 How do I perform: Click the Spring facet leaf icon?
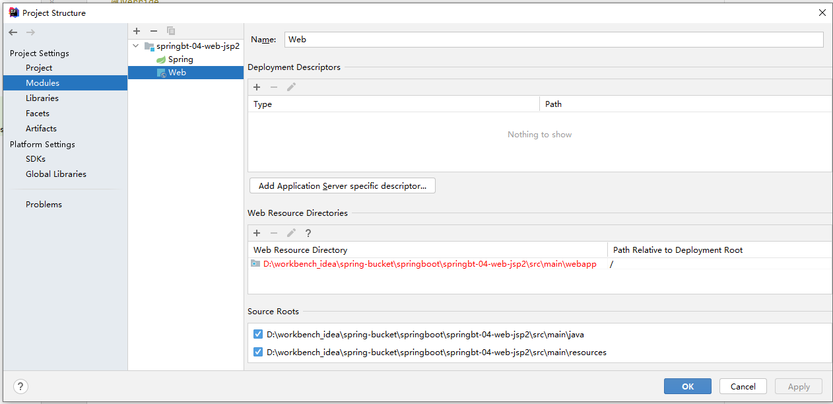(161, 59)
